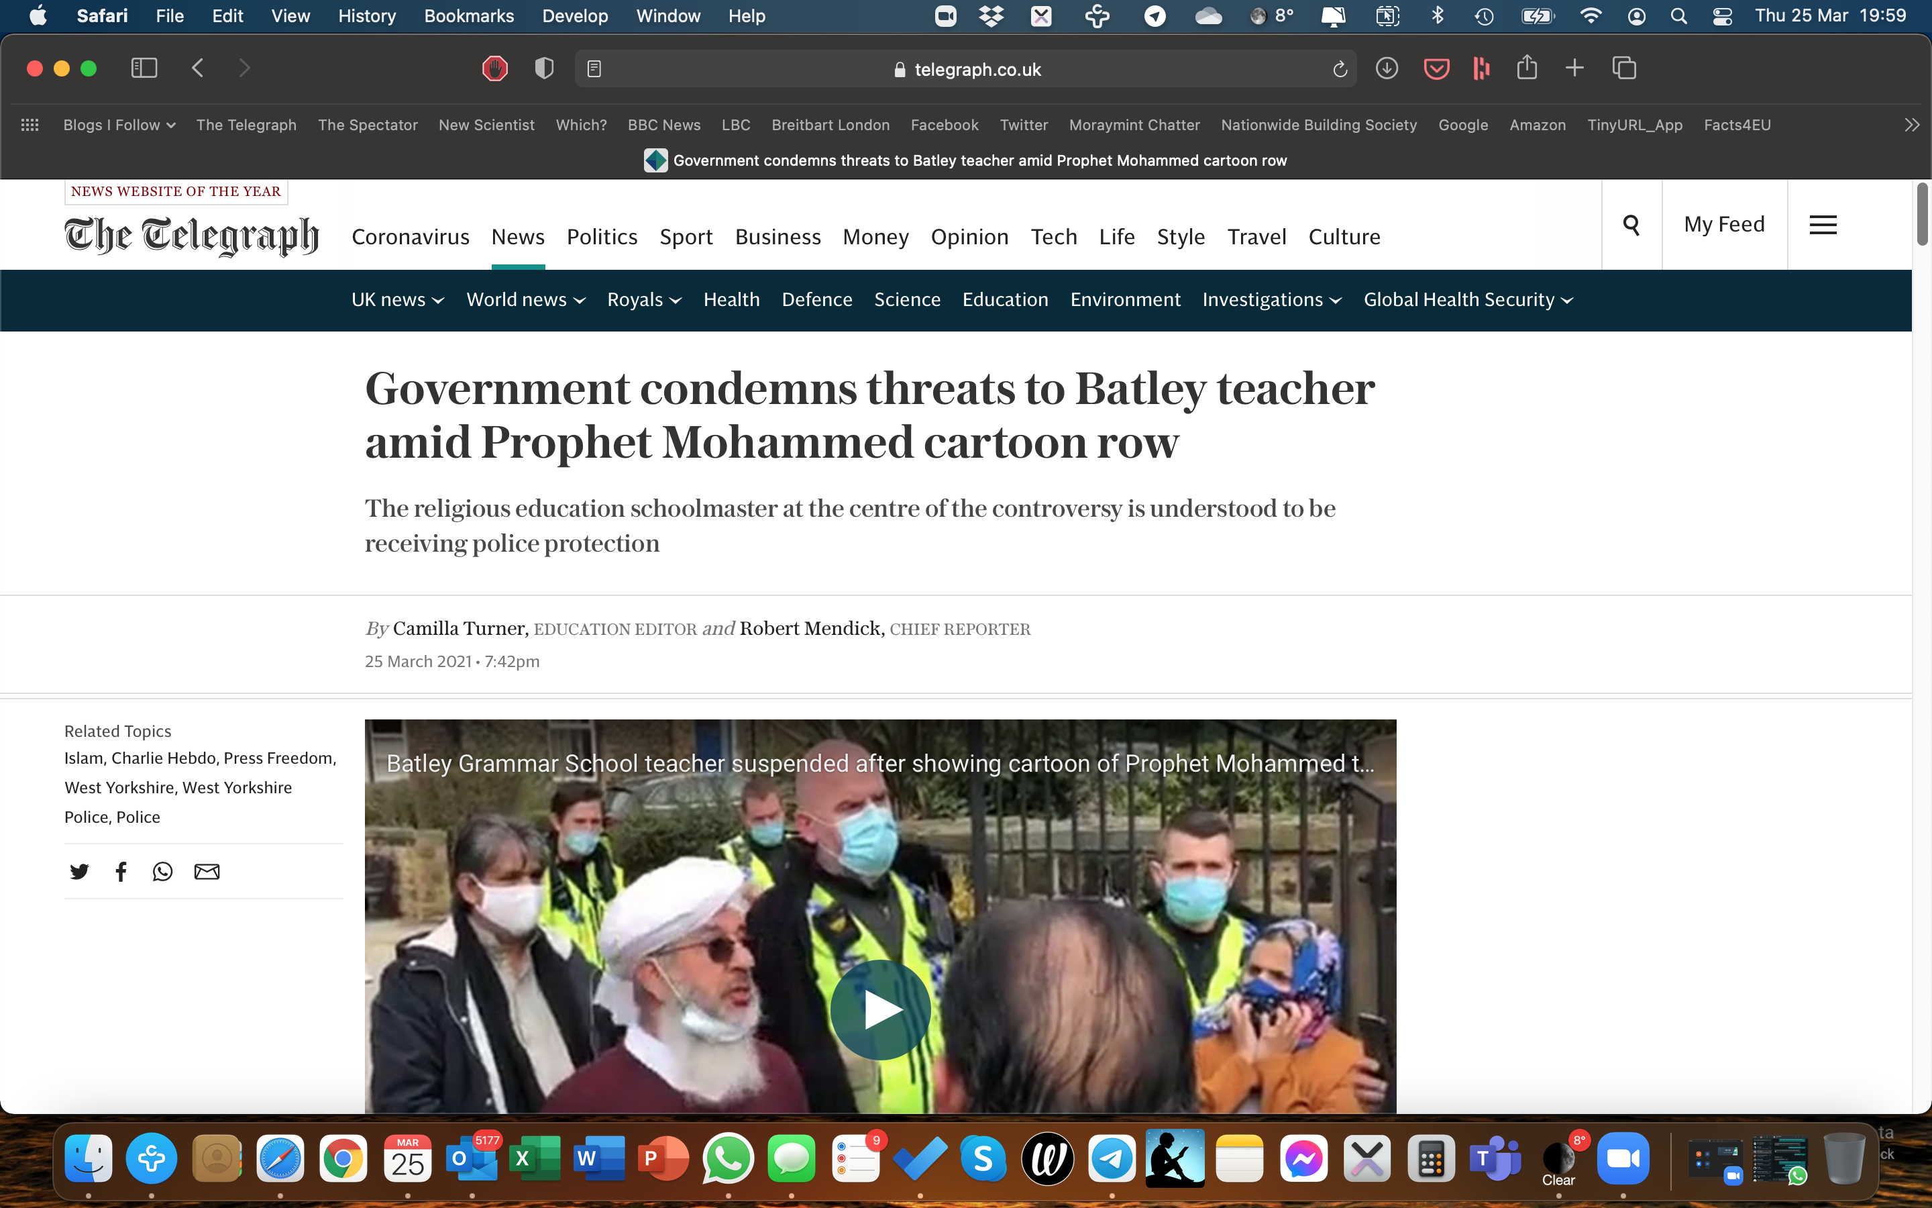Open the Bookmarks menu in menu bar
The height and width of the screenshot is (1208, 1932).
pos(469,16)
